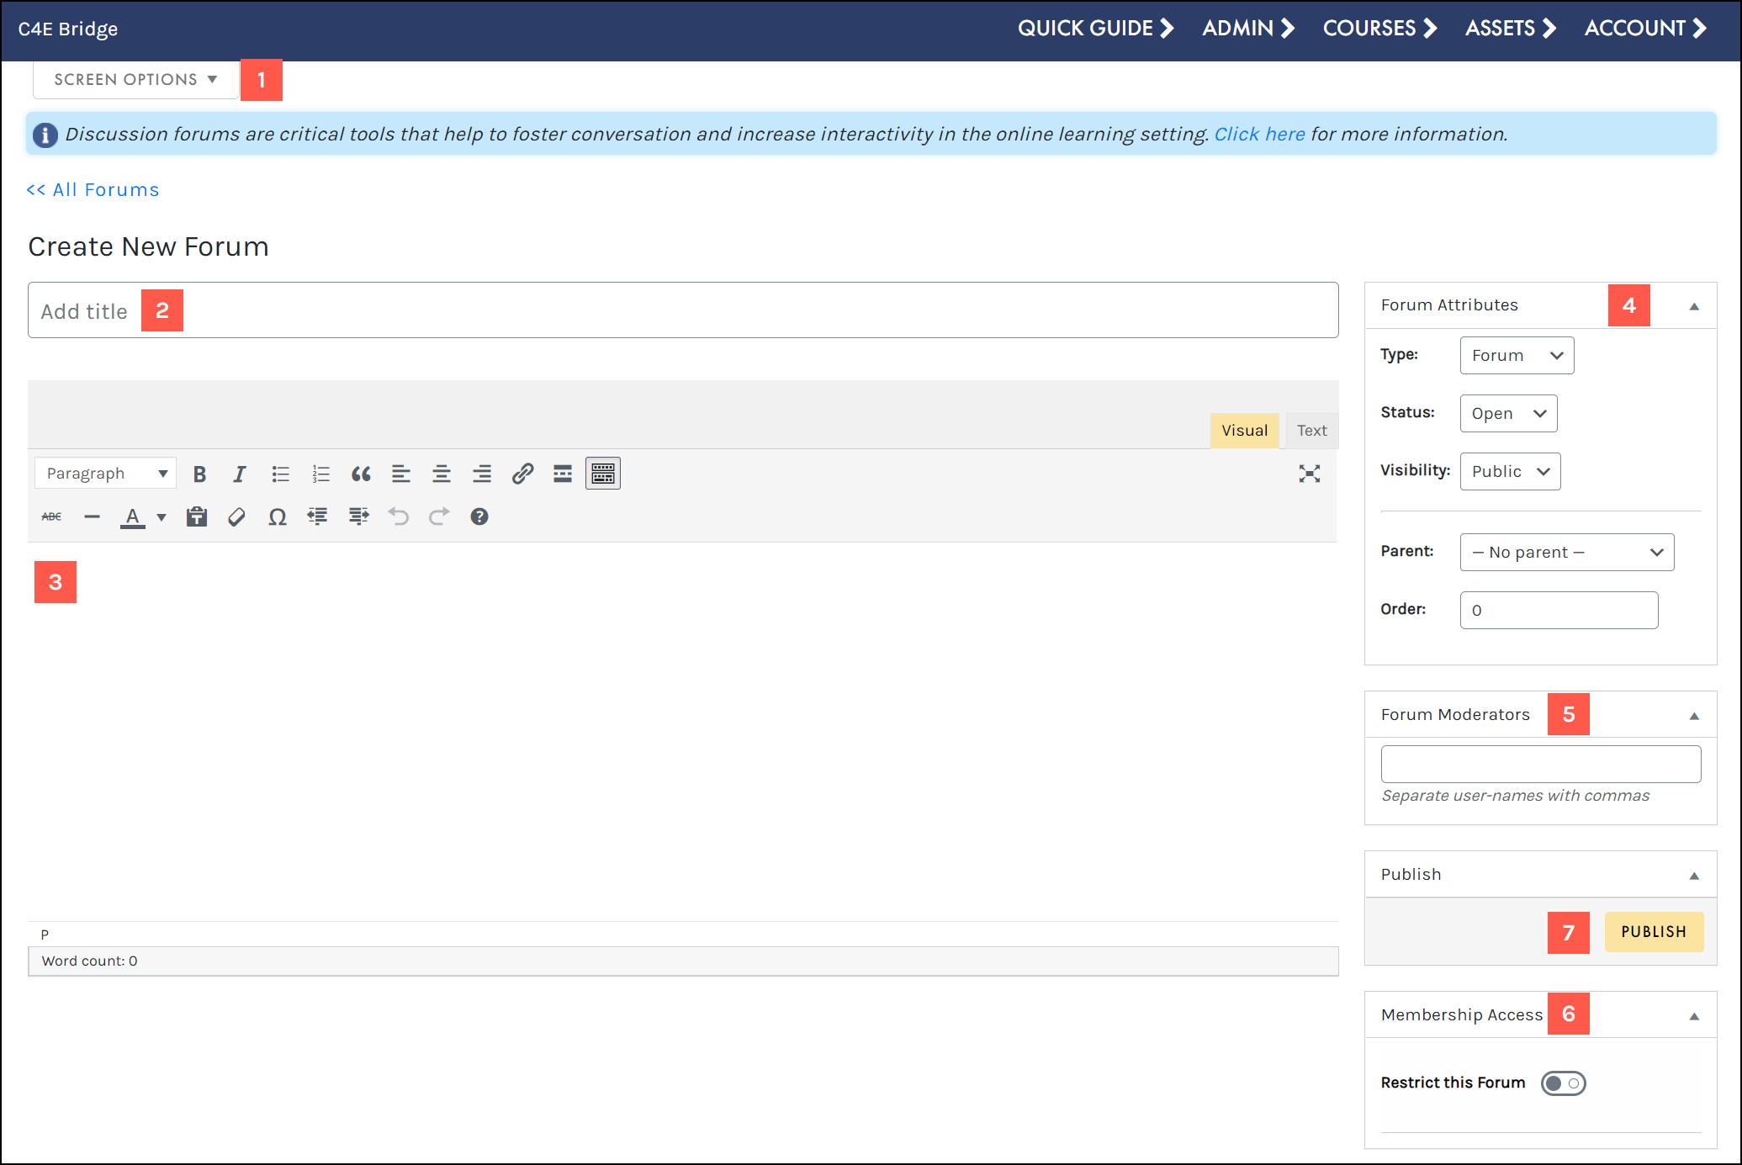Open distraction-free fullscreen mode
Viewport: 1742px width, 1165px height.
[x=1310, y=474]
